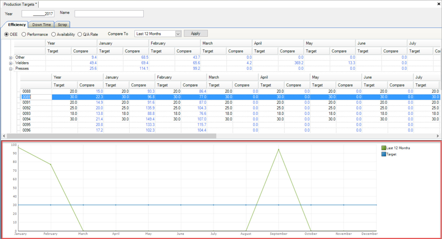Click 0093 Year compare value 13.8

[x=99, y=113]
